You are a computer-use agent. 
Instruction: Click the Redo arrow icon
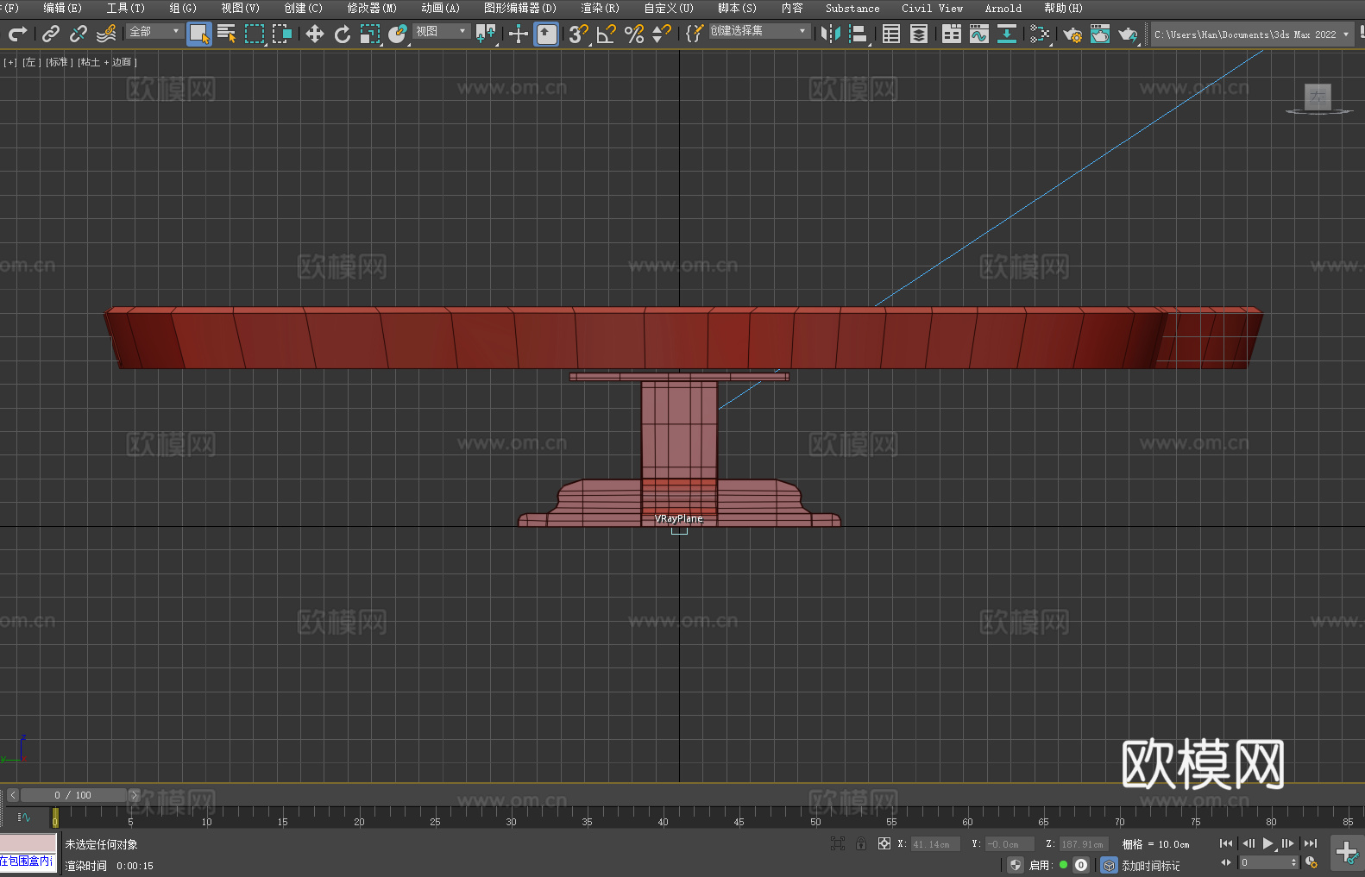point(17,34)
